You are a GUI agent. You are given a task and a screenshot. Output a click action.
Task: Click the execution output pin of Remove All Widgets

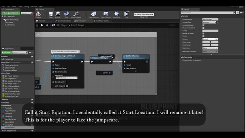pyautogui.click(x=110, y=62)
